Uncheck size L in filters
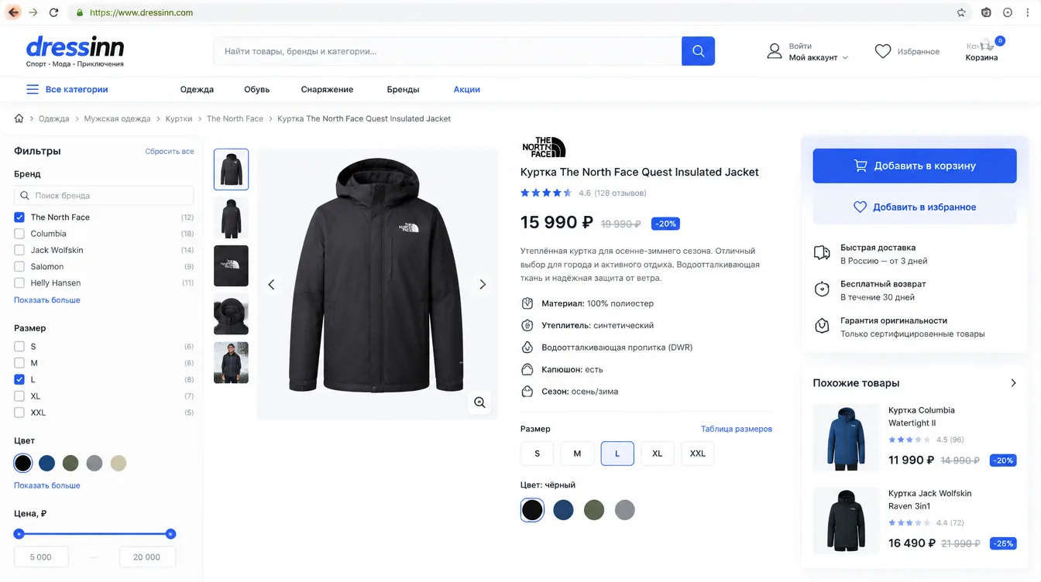The image size is (1041, 582). click(x=19, y=379)
